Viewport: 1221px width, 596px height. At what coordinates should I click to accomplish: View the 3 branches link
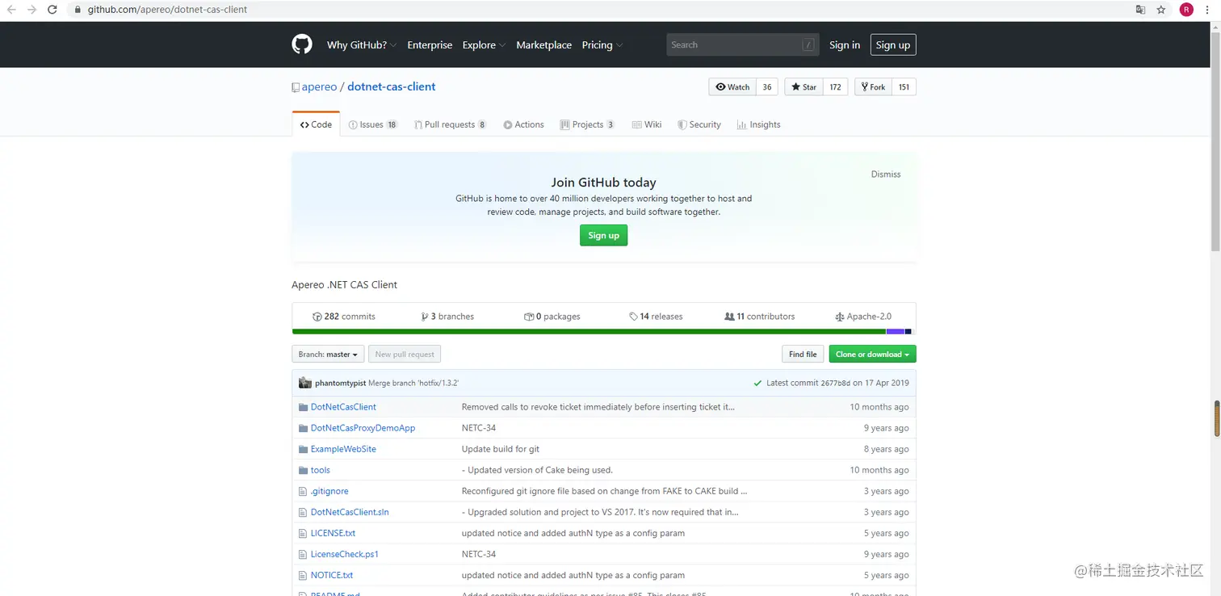pyautogui.click(x=447, y=317)
